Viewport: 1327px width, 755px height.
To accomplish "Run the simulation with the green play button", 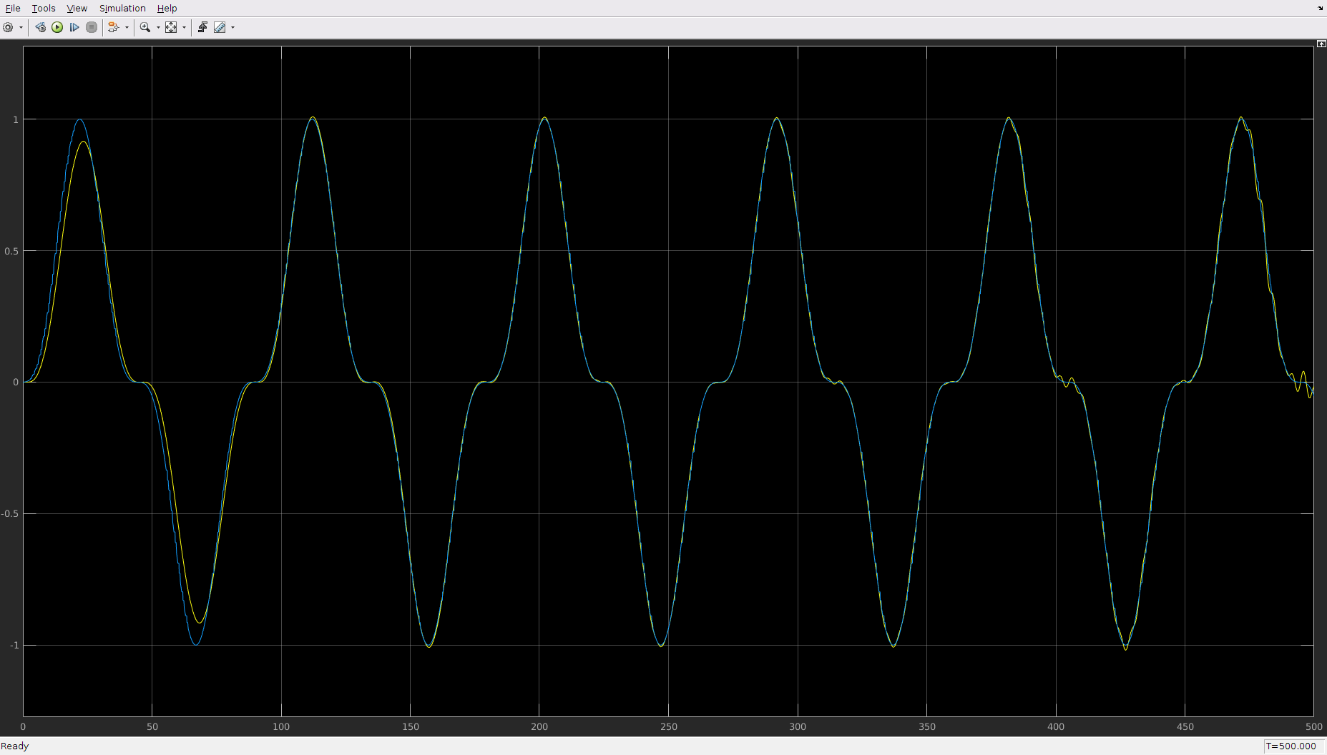I will (57, 27).
